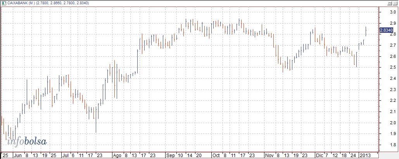Image resolution: width=399 pixels, height=159 pixels.
Task: Click the 12 date label in Dic
Action: tap(335, 155)
